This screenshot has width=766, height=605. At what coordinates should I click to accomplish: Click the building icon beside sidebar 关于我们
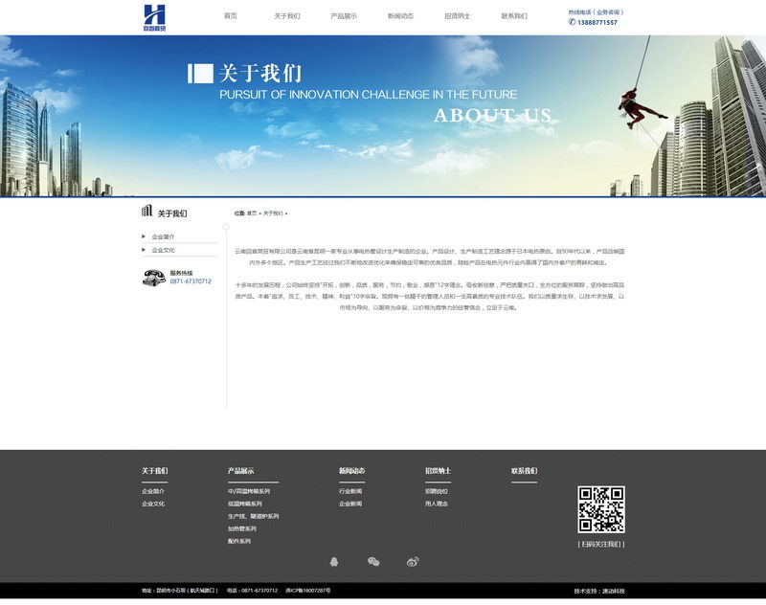pyautogui.click(x=146, y=211)
